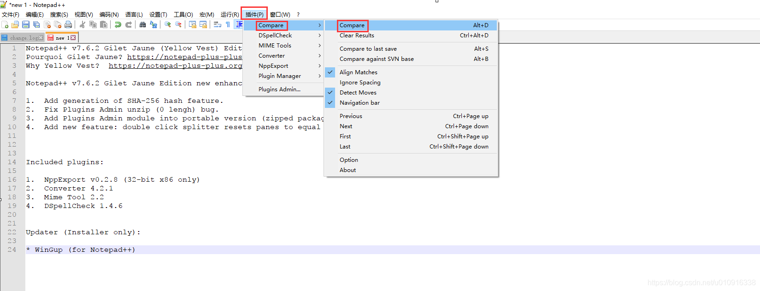Screen dimensions: 760x291
Task: Choose Compare with Alt+D shortcut
Action: coord(411,25)
